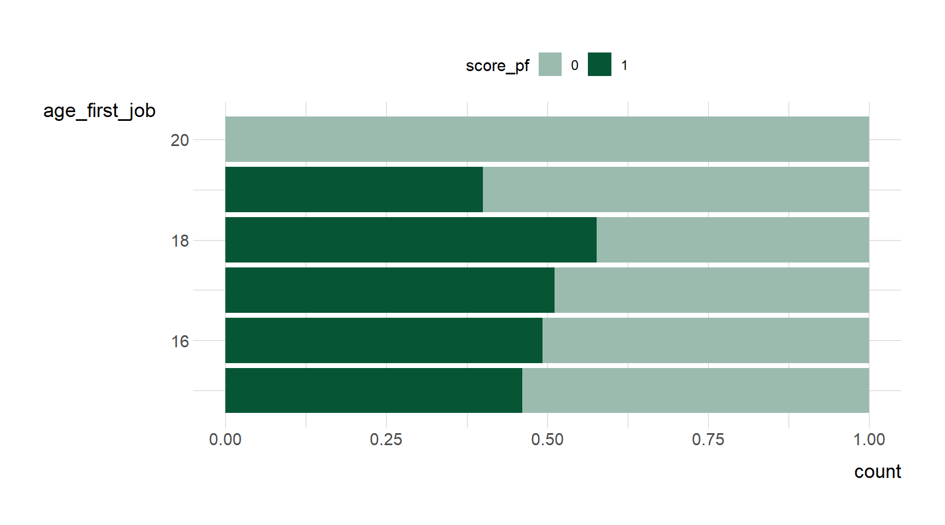Click the dark green legend swatch for 1
The height and width of the screenshot is (525, 945).
click(x=599, y=65)
